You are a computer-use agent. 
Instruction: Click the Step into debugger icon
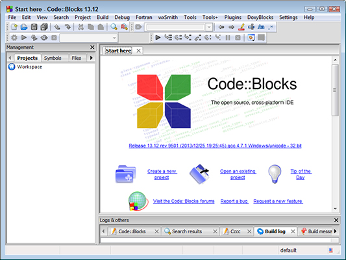[188, 38]
